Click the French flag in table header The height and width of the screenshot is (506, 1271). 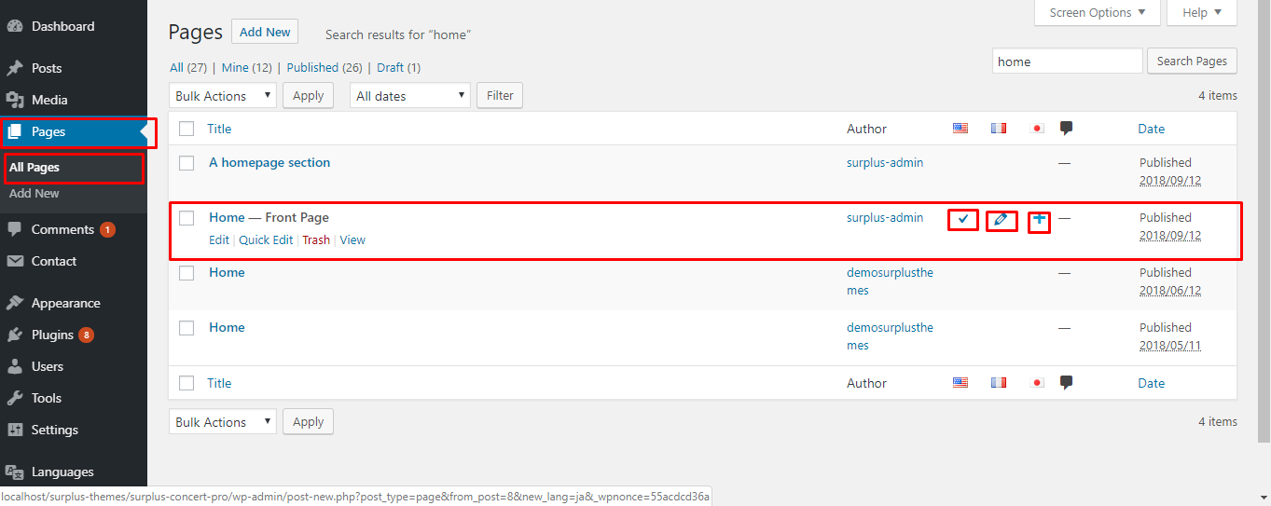(x=999, y=129)
